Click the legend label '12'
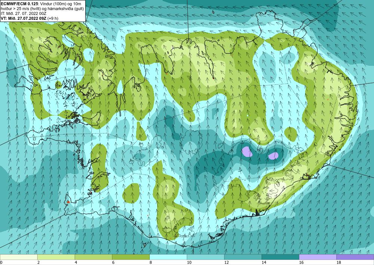 pos(226,263)
